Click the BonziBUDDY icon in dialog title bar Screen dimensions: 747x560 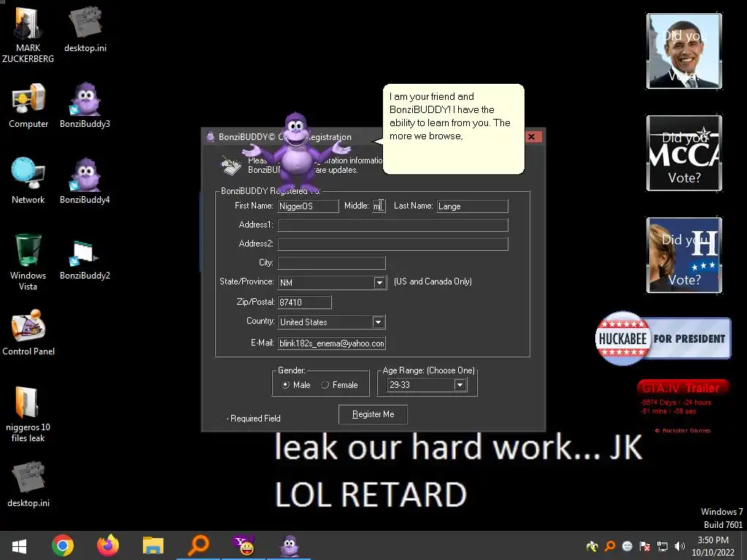[210, 137]
